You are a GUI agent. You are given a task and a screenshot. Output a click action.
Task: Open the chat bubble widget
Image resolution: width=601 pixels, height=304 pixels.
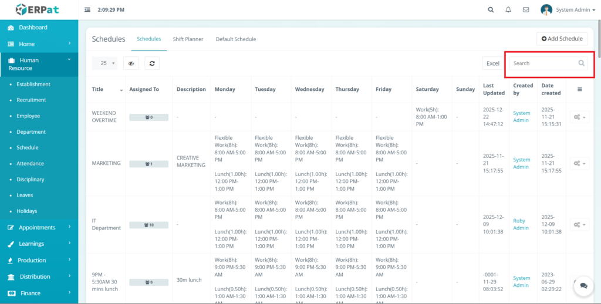coord(583,286)
